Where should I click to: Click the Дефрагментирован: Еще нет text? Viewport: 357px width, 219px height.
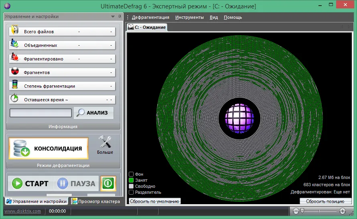coord(320,192)
